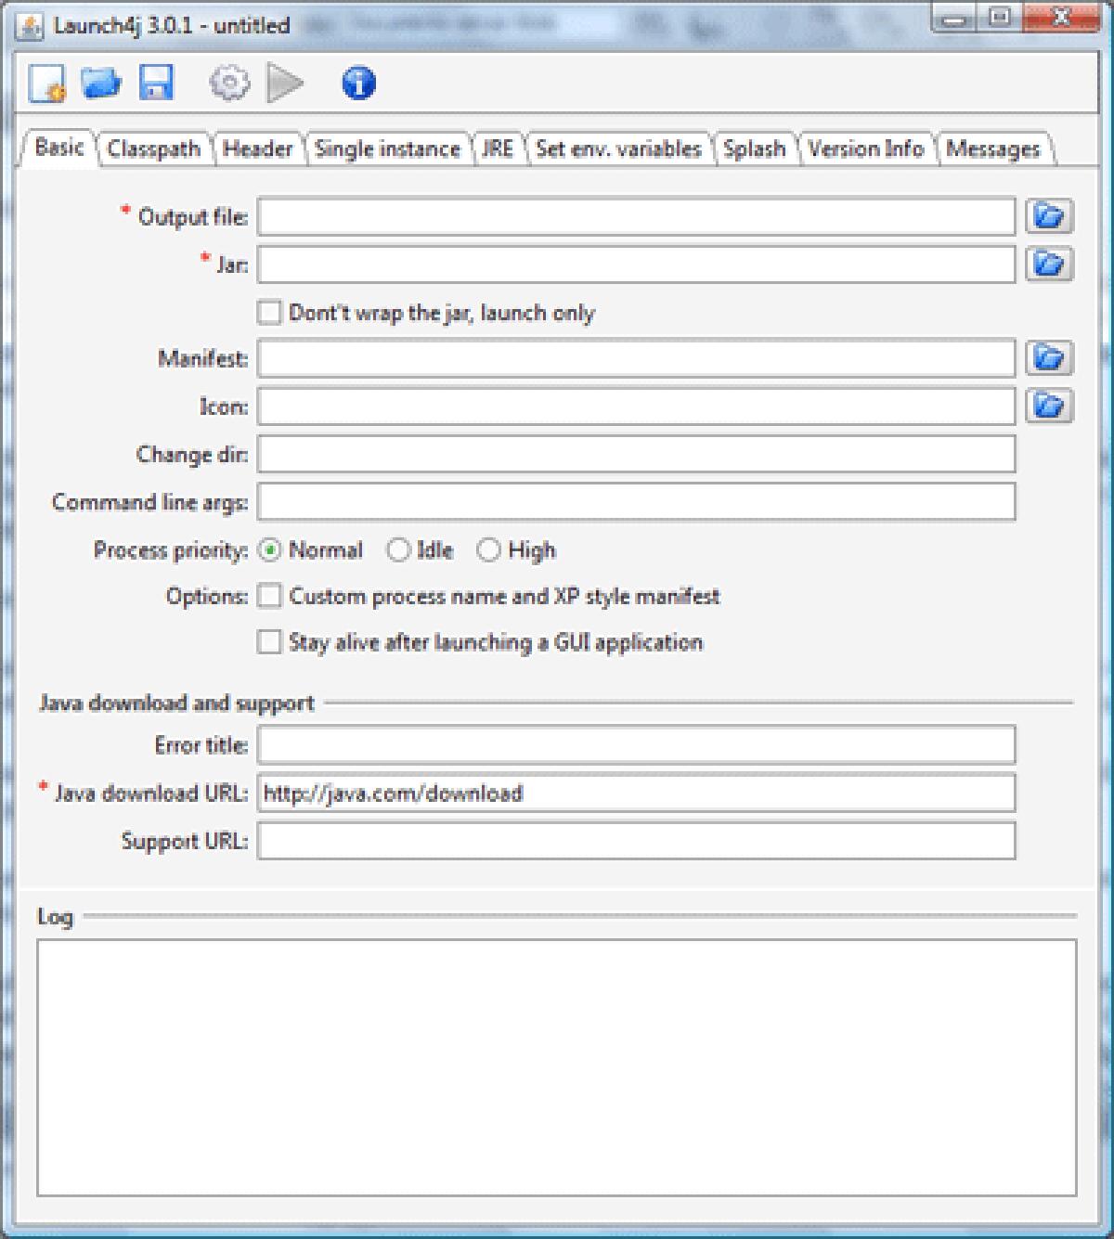Open the About info icon
Viewport: 1114px width, 1239px height.
pos(359,84)
